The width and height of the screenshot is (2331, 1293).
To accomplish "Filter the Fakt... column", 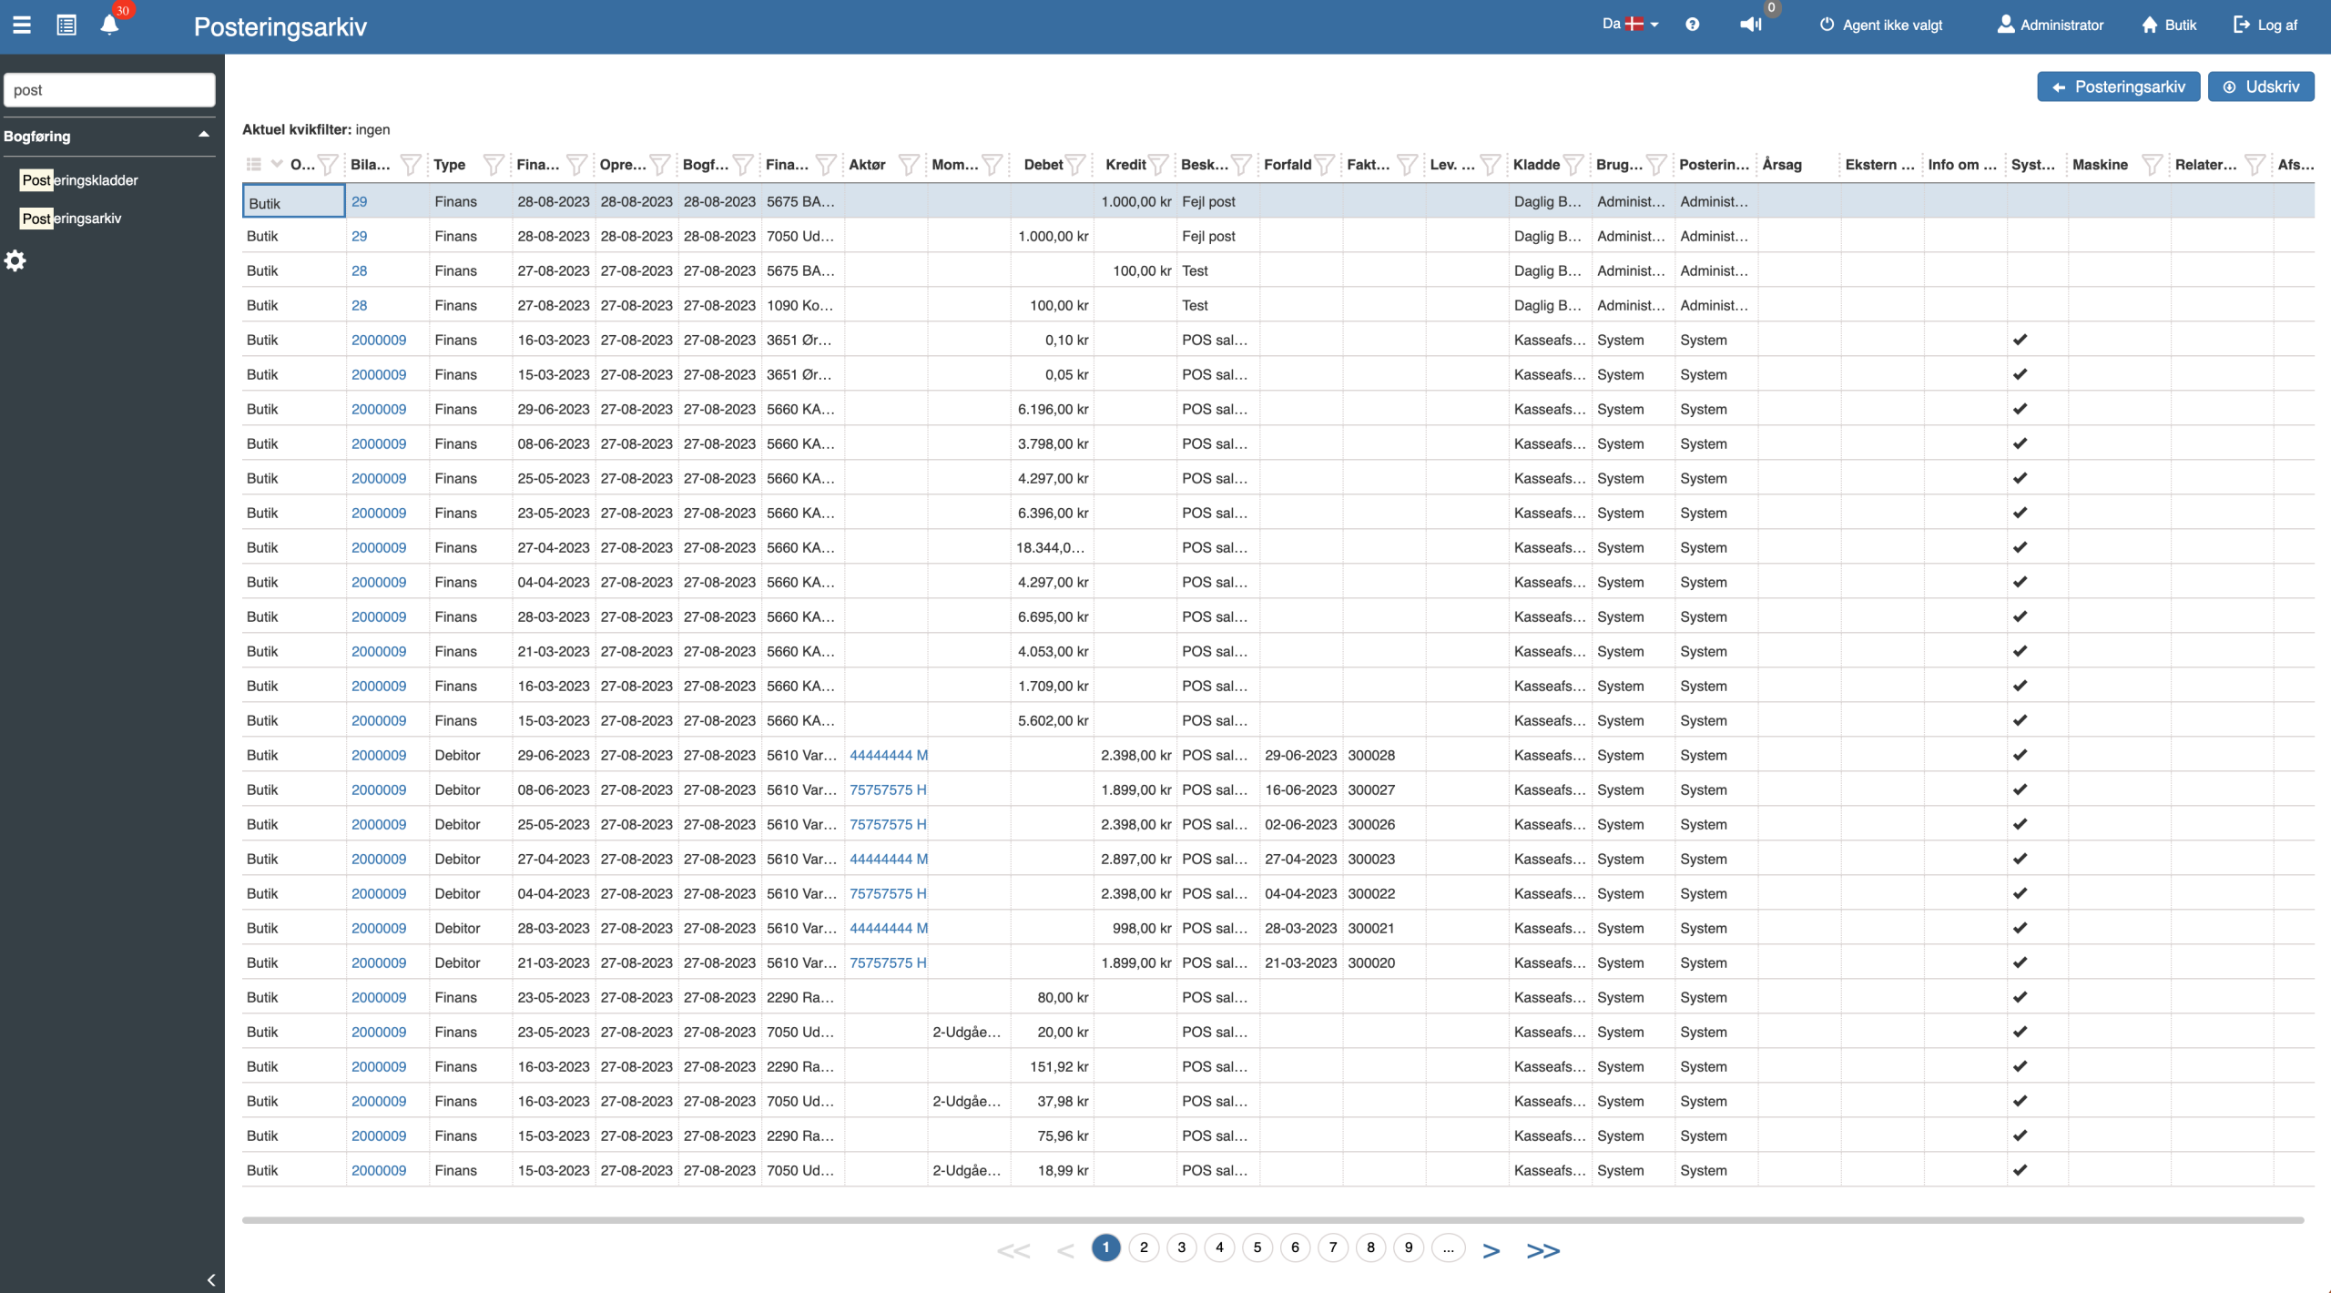I will point(1408,165).
